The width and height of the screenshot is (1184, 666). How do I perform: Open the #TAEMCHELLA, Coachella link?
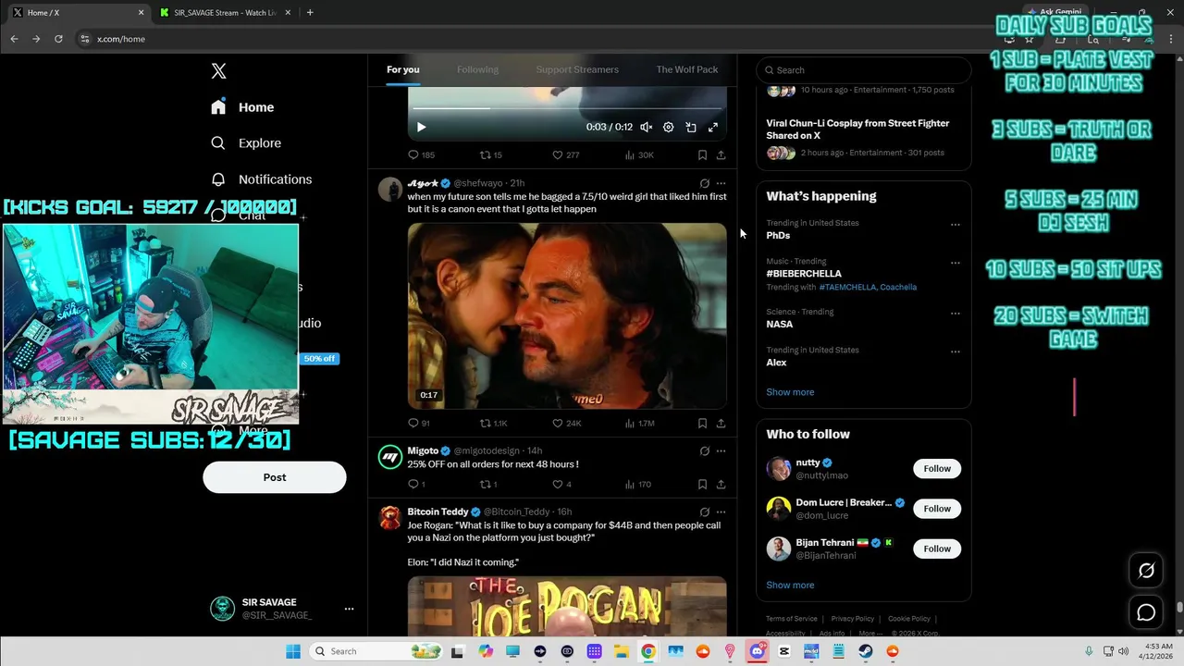[868, 287]
